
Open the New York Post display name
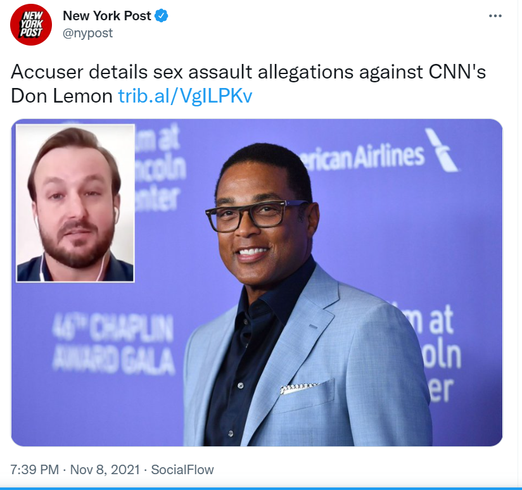tap(107, 16)
